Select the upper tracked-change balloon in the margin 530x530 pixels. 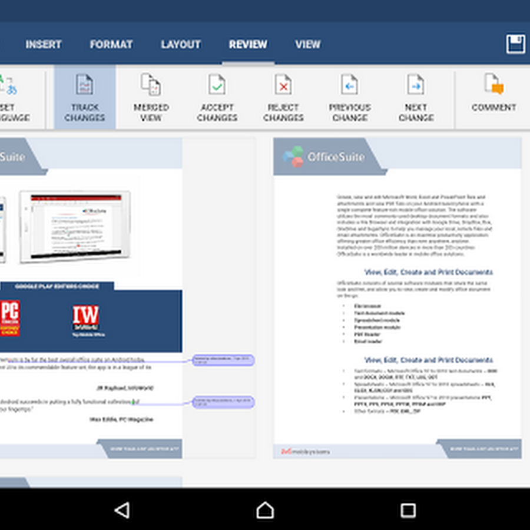click(x=223, y=360)
